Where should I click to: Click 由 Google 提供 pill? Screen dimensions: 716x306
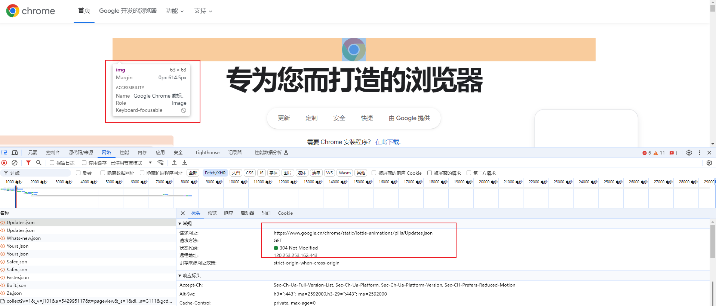click(x=409, y=118)
